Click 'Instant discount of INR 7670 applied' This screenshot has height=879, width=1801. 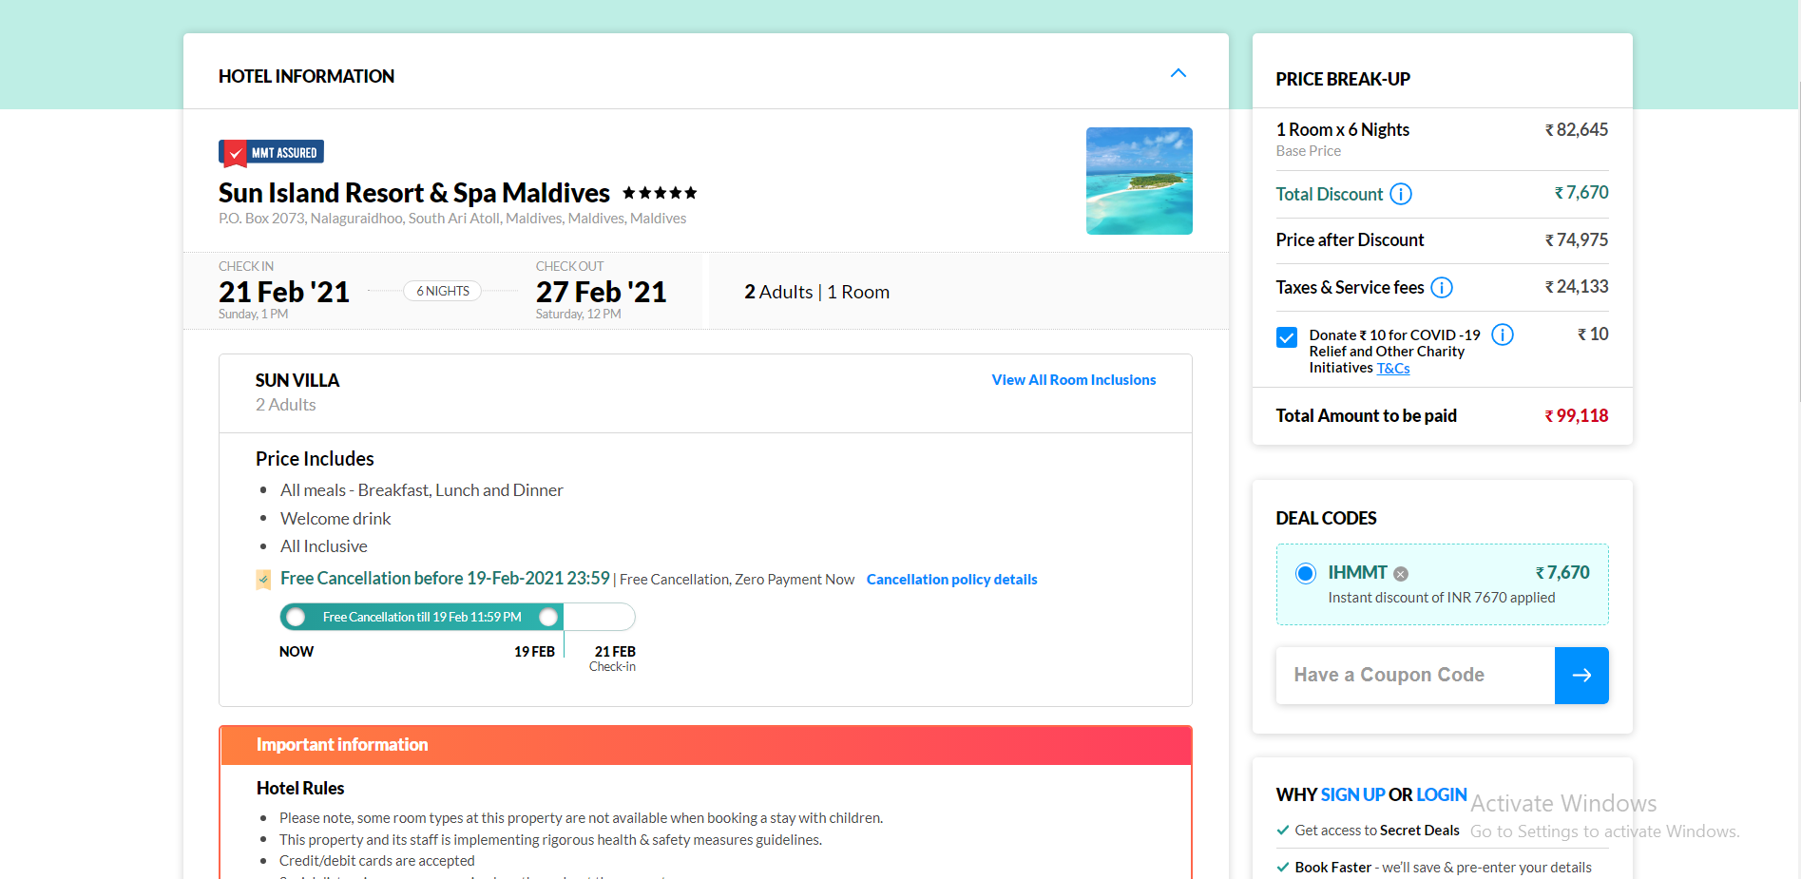[x=1442, y=598]
